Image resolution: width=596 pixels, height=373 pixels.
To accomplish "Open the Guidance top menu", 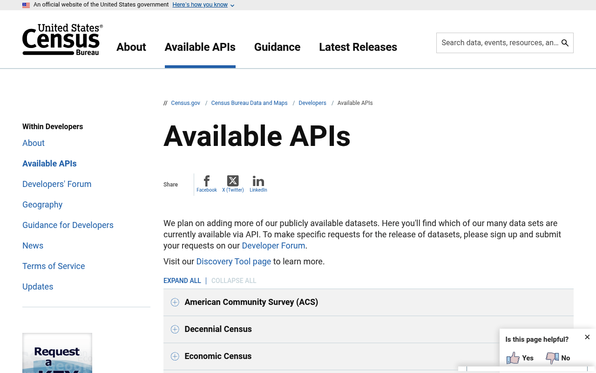I will pyautogui.click(x=277, y=47).
